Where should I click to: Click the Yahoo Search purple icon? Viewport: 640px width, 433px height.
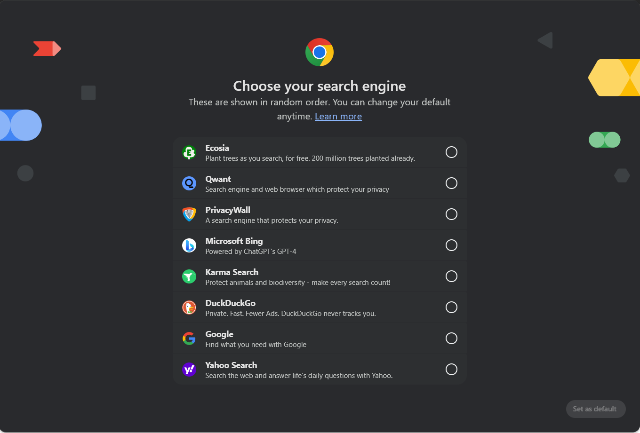pyautogui.click(x=189, y=370)
